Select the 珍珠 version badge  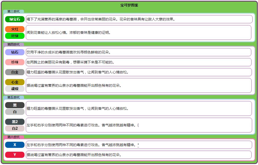[x=15, y=62]
